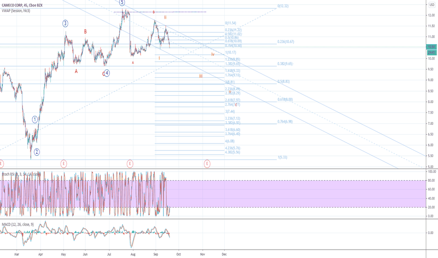Select the small red A label near August
This screenshot has height=258, width=438.
[133, 63]
